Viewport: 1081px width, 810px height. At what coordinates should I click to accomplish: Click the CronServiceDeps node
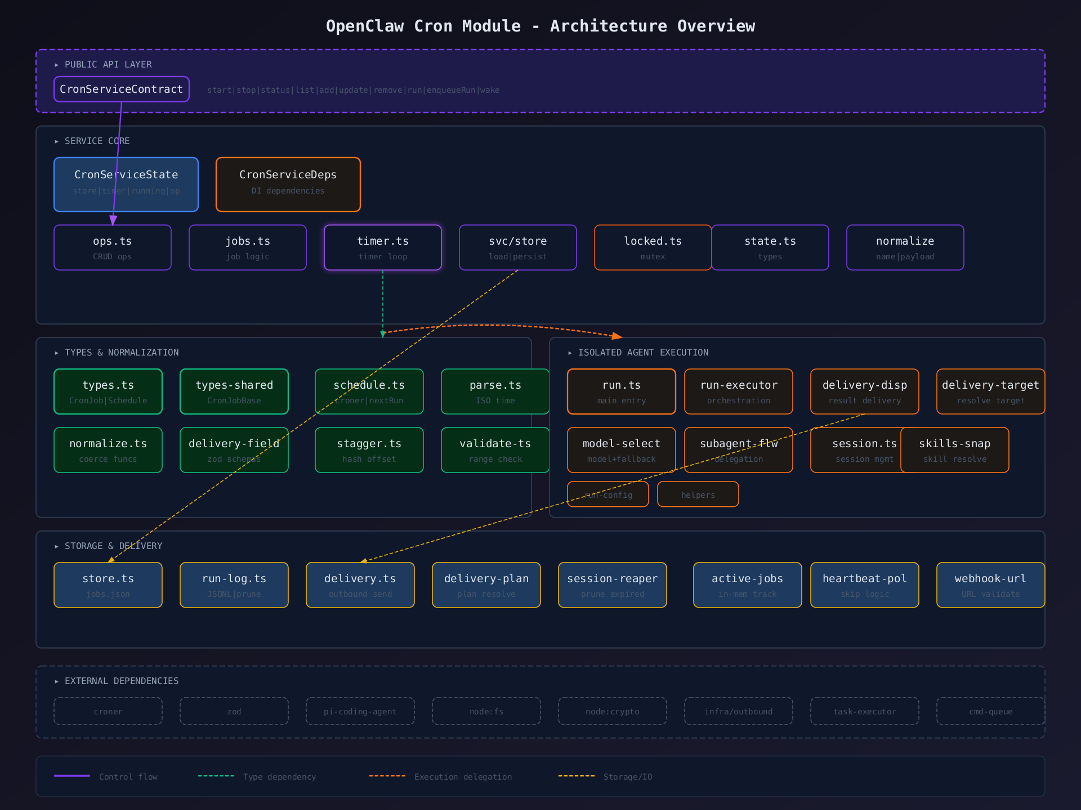click(x=288, y=184)
